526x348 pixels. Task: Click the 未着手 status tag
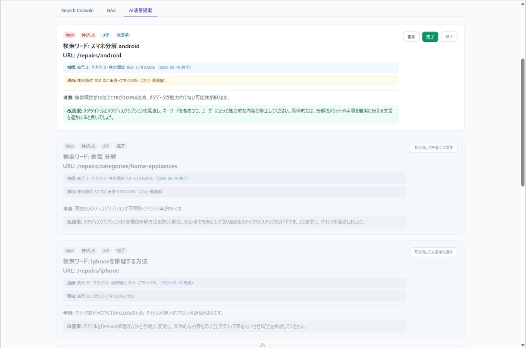pyautogui.click(x=123, y=35)
